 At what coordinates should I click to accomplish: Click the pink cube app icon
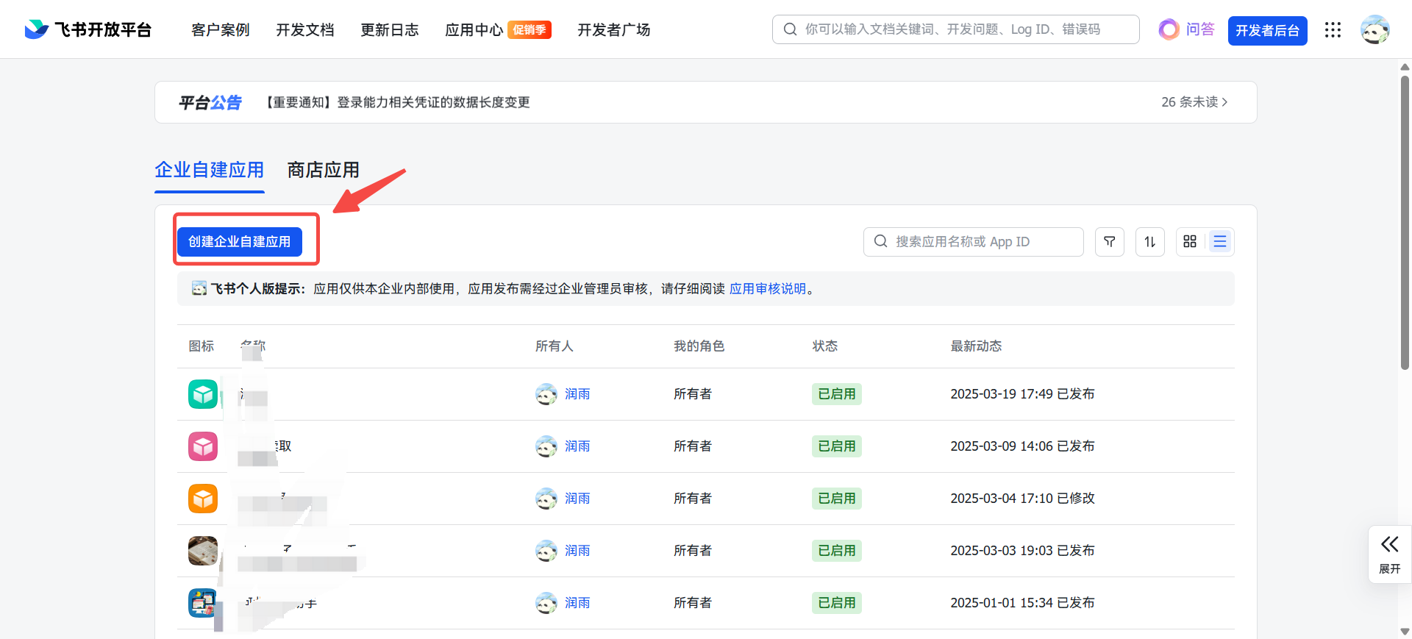tap(203, 446)
